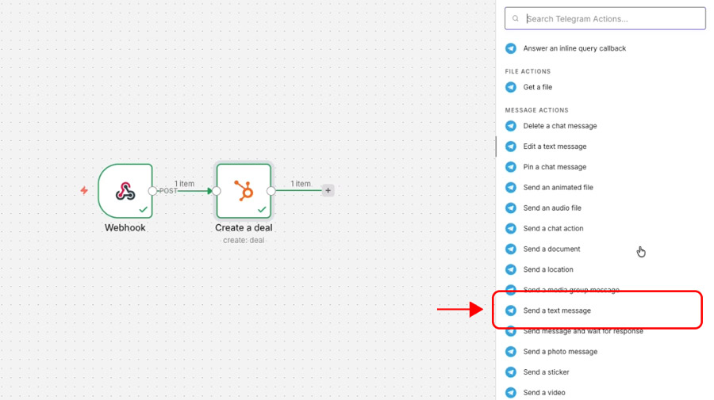Choose Send a document action
Screen dimensions: 714x400
click(551, 250)
